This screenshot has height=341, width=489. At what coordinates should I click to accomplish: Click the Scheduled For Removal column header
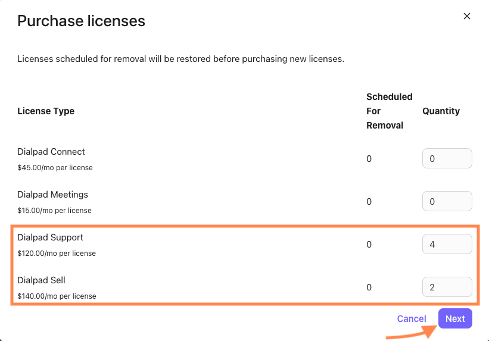pyautogui.click(x=389, y=111)
